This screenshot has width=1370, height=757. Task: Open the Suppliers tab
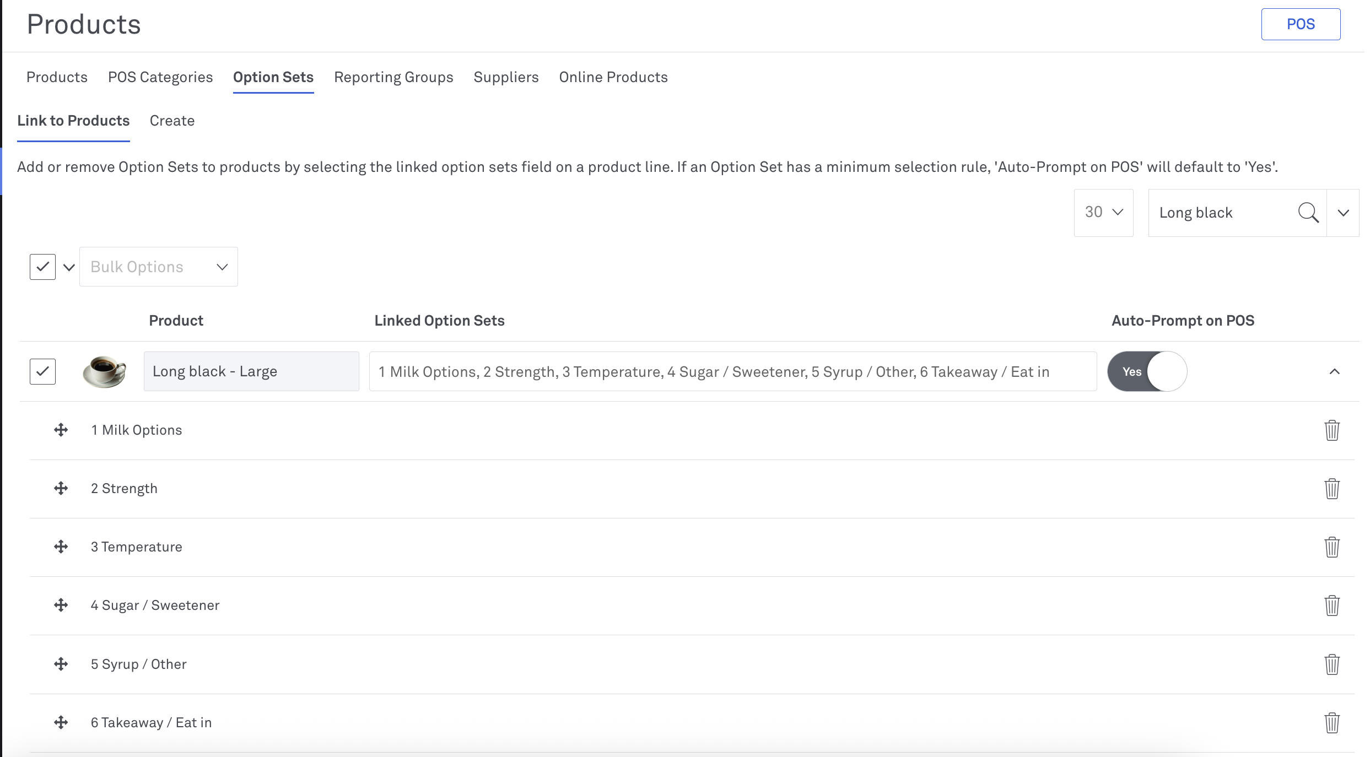[x=506, y=77]
